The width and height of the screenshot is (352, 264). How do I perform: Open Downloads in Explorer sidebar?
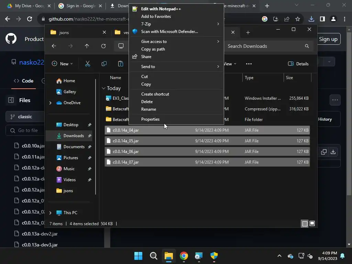69,135
